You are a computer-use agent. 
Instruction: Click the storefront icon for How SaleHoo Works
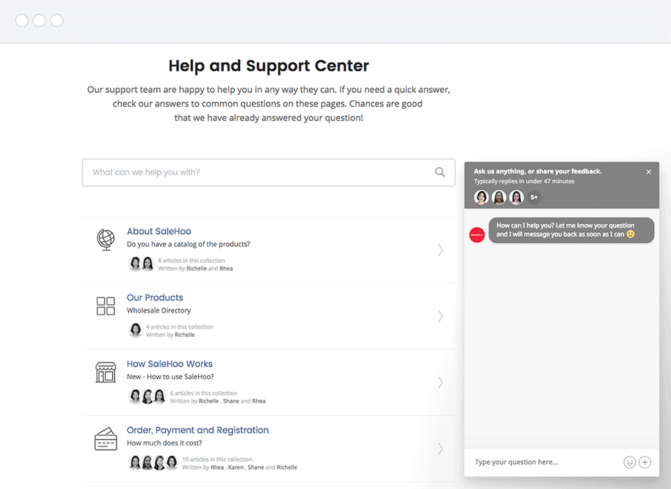[106, 372]
